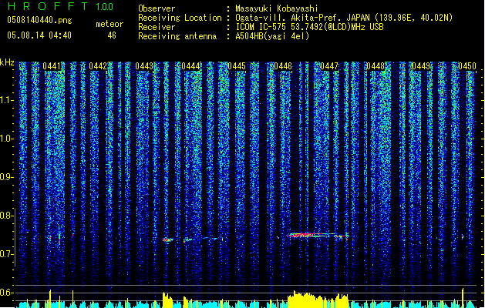Click the HROFFT 1.0.0 title text

(60, 6)
